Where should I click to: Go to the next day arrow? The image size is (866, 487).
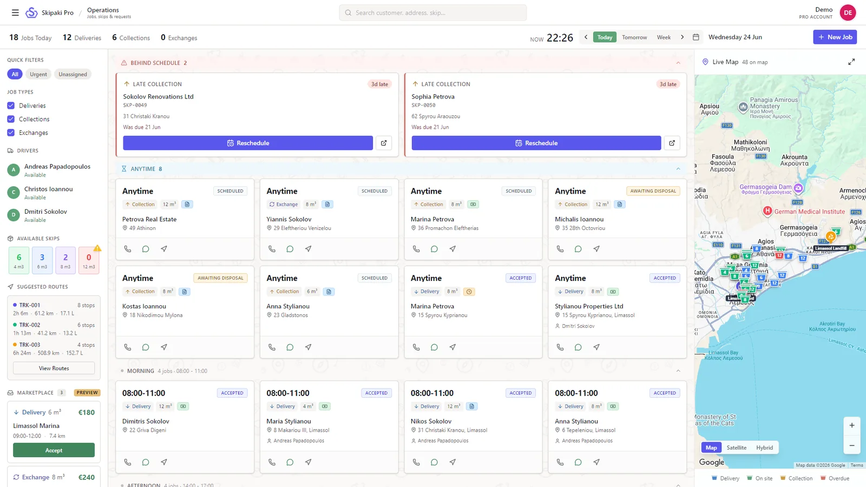click(x=682, y=37)
